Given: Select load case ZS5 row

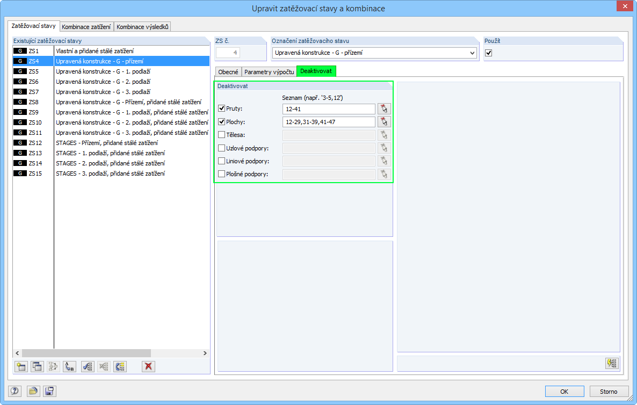Looking at the screenshot, I should point(111,71).
